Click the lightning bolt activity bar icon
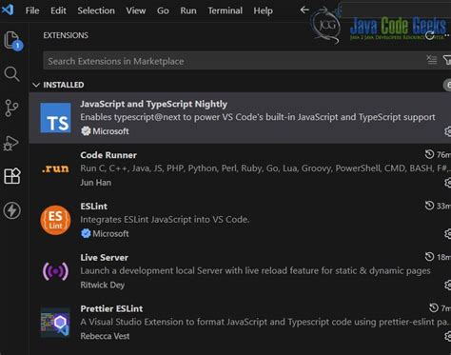 click(x=12, y=210)
